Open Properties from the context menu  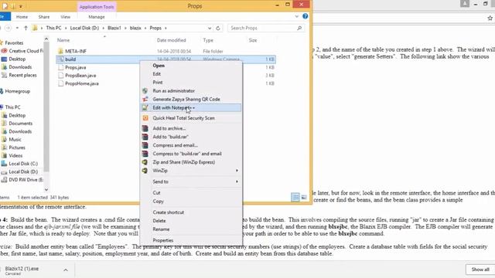[x=163, y=240]
